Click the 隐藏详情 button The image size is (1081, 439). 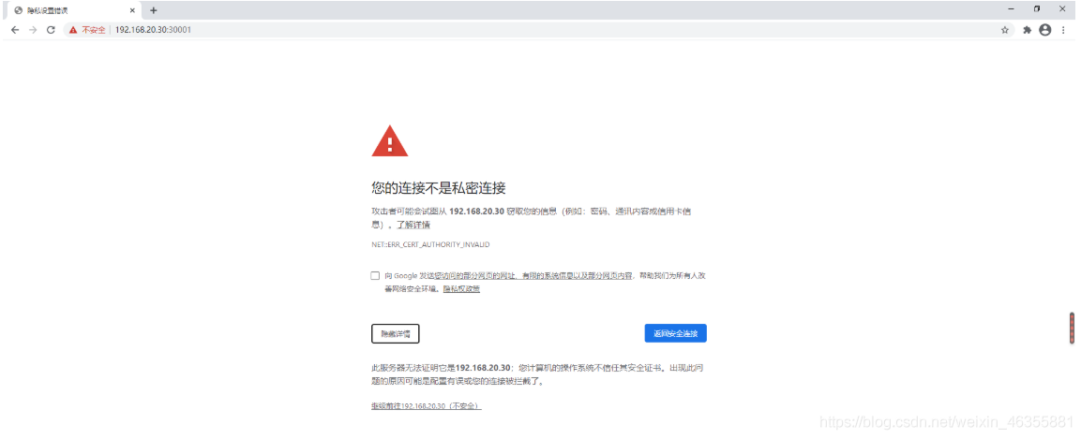click(395, 334)
